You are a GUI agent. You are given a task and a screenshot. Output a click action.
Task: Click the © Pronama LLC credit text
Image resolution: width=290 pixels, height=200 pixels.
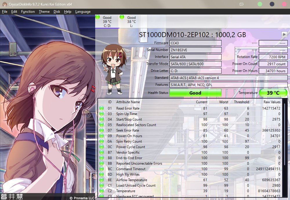click(x=82, y=198)
